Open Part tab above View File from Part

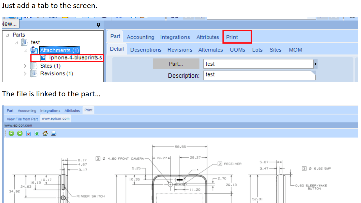coord(10,111)
